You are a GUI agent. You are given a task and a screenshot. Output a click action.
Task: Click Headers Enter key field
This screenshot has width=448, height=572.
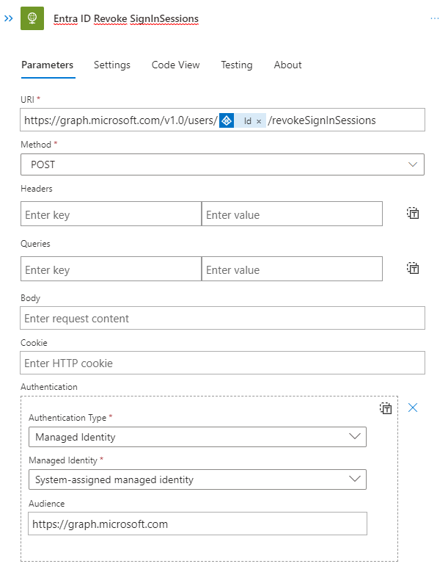[111, 214]
